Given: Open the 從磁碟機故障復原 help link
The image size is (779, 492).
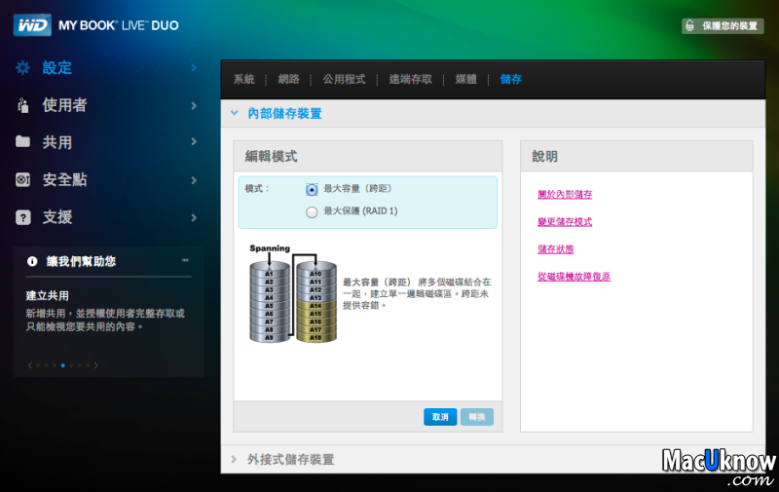Looking at the screenshot, I should click(x=574, y=277).
